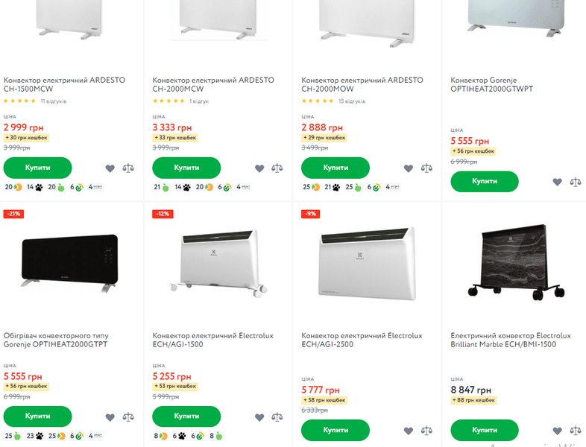Open Electrolux Brilliant Marble ECH/BMI-1500 title
586x447 pixels.
511,340
